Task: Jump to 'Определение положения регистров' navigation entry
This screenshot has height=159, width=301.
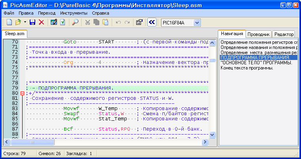Action: (x=259, y=42)
